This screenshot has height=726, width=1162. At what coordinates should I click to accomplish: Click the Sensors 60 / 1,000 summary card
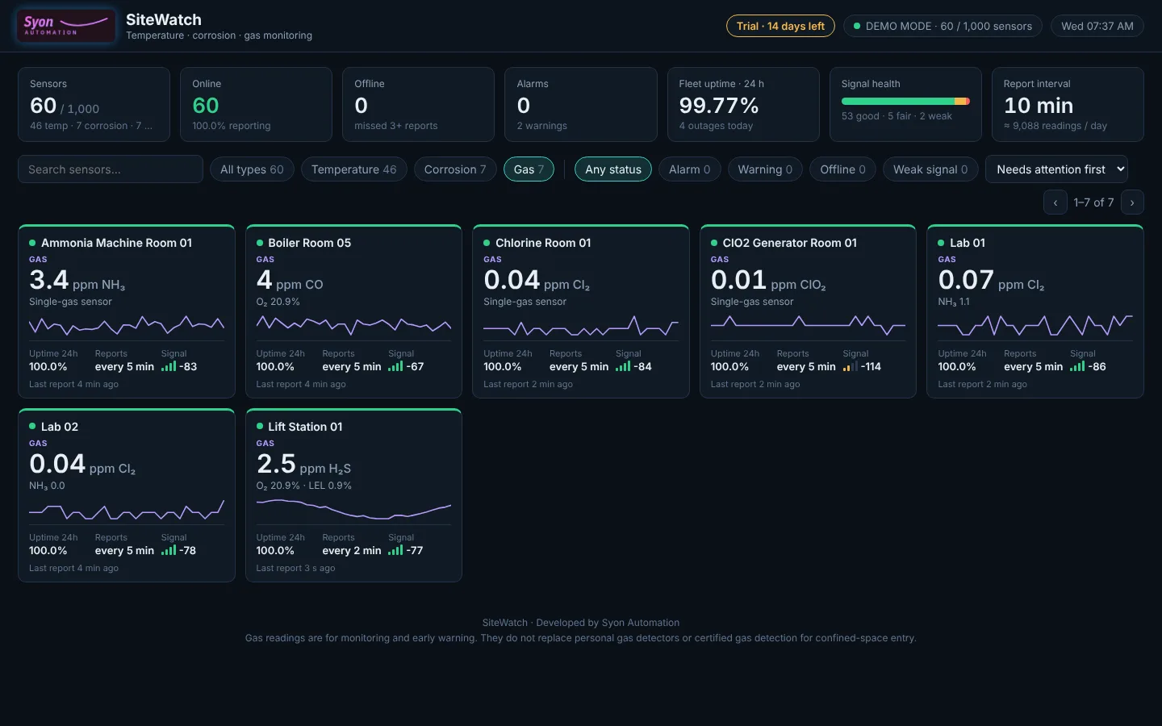point(94,104)
